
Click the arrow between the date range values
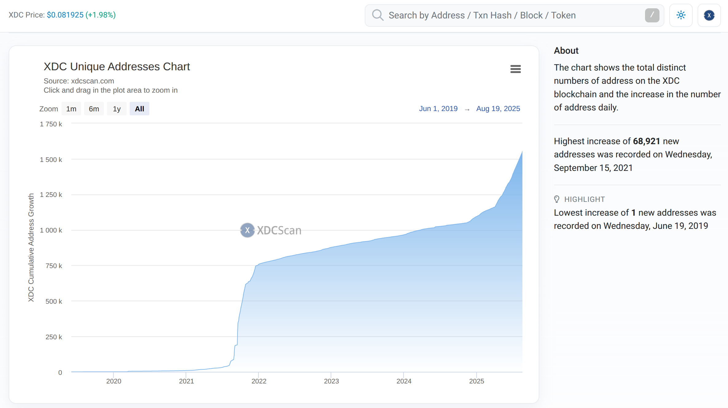click(467, 109)
